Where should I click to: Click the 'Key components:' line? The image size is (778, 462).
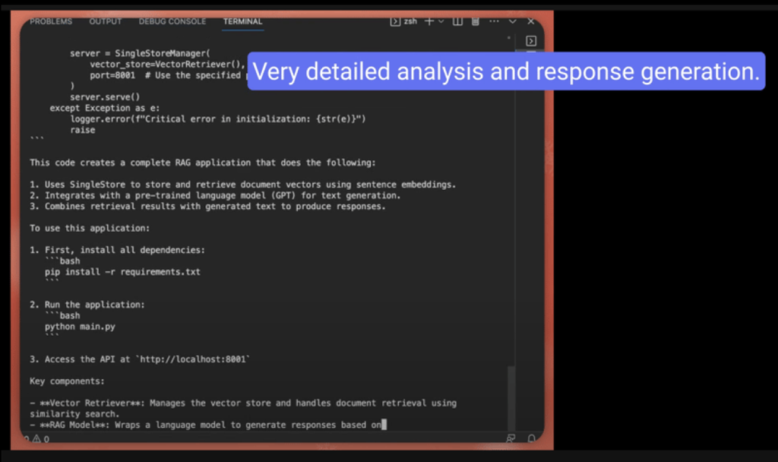(67, 381)
